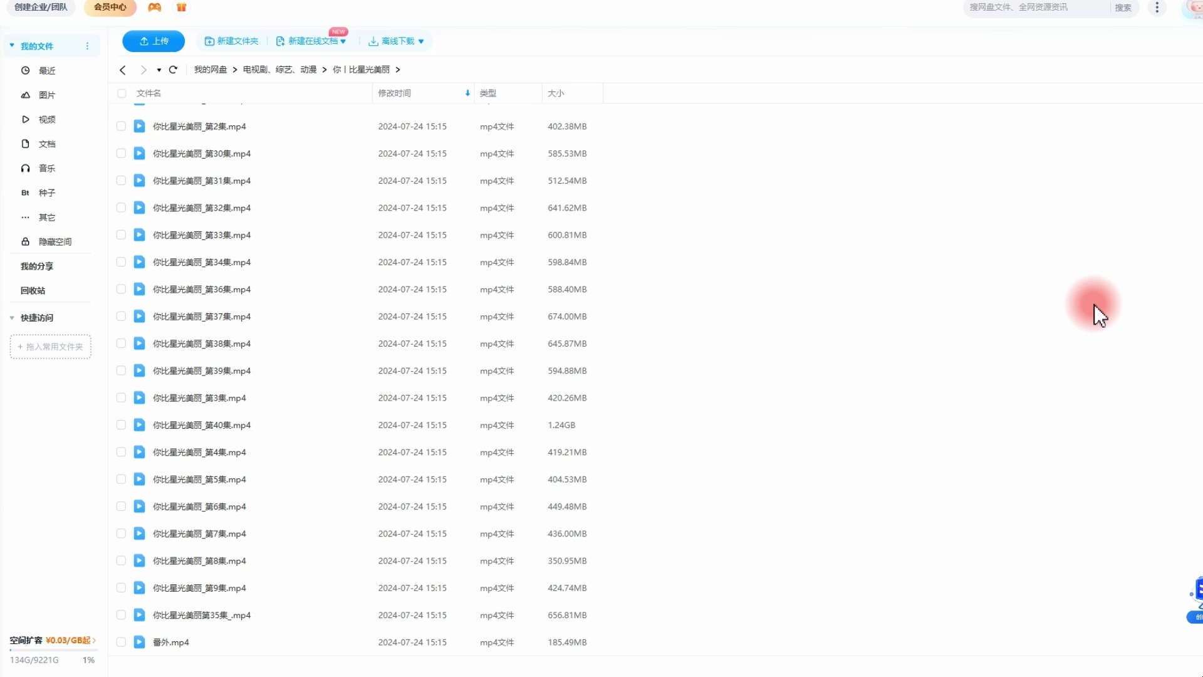Refresh the file list with the reload icon
The height and width of the screenshot is (677, 1203).
[x=173, y=70]
